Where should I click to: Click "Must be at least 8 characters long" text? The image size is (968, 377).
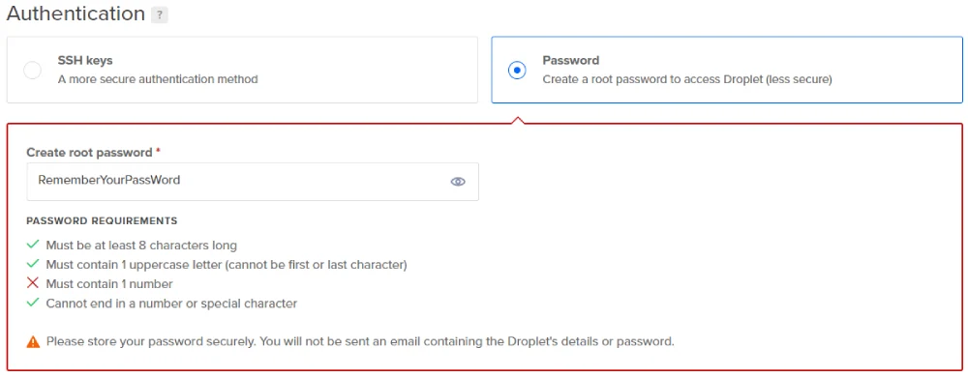point(141,246)
